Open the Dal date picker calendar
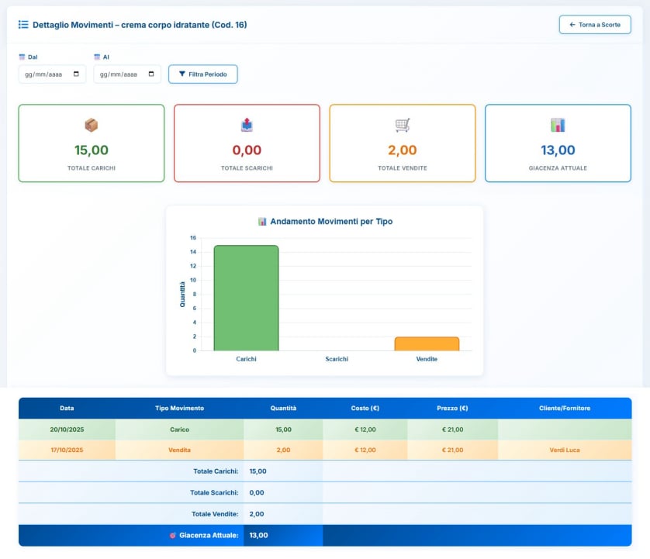Viewport: 650px width, 559px height. 76,74
